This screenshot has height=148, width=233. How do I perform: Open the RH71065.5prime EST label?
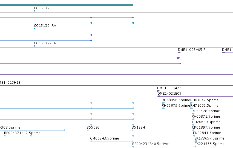click(204, 106)
